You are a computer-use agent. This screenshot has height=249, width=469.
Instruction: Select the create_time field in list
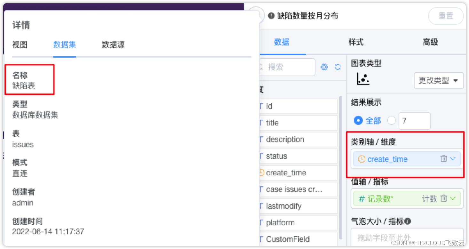point(298,173)
